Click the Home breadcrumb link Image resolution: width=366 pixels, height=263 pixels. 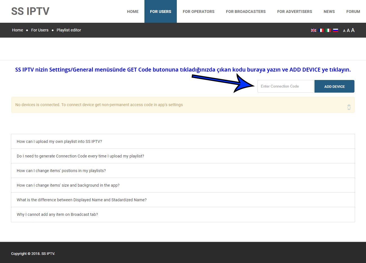[x=17, y=30]
